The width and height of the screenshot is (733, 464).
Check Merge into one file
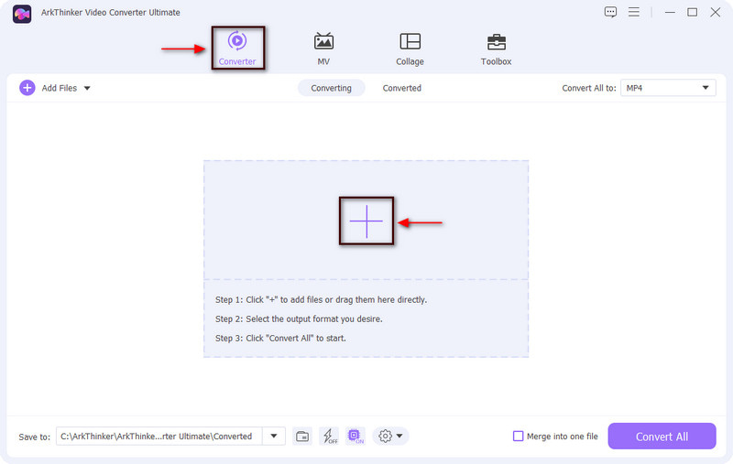coord(518,436)
